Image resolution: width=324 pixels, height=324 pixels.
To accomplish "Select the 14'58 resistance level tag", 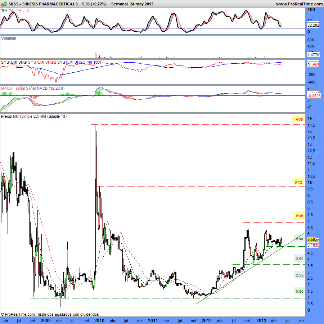I will tap(298, 119).
